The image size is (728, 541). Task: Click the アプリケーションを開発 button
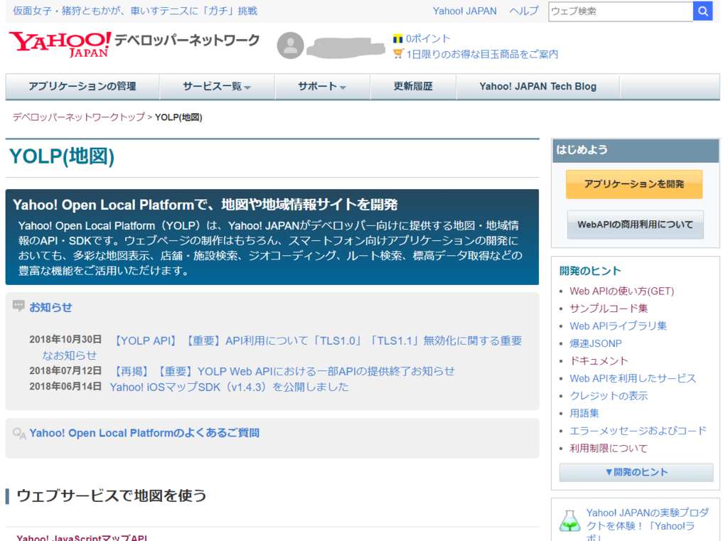pyautogui.click(x=634, y=183)
